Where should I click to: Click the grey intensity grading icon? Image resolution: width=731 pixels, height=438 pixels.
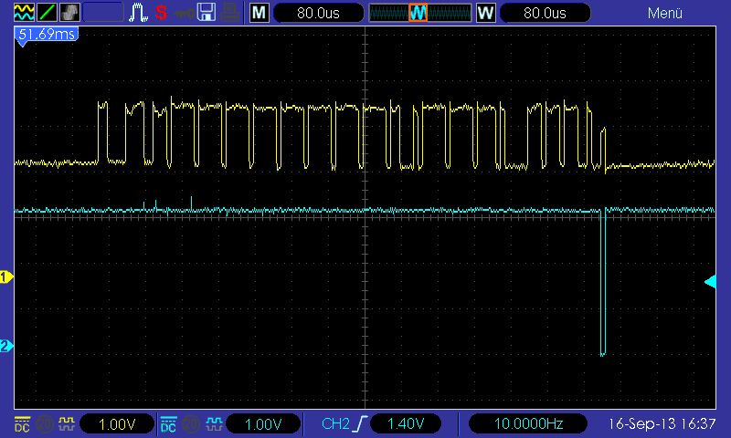[x=70, y=13]
